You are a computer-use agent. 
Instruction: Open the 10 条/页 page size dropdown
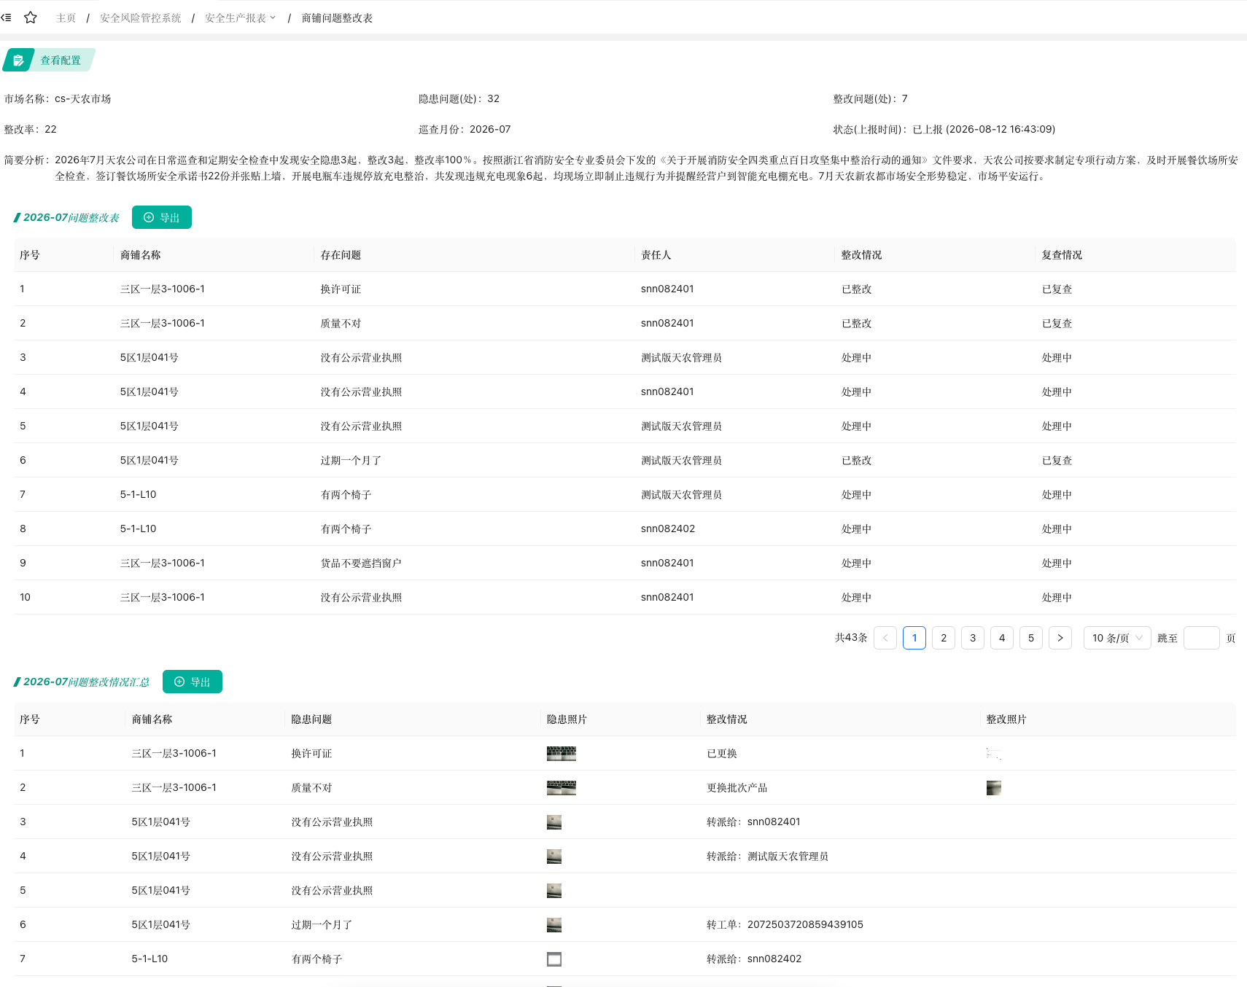point(1117,638)
